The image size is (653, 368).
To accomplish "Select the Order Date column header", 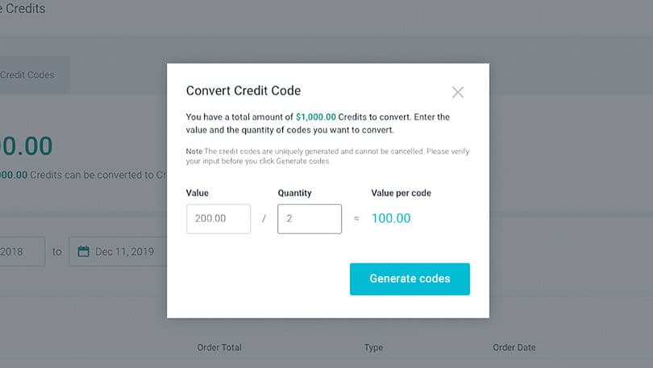I will click(514, 348).
